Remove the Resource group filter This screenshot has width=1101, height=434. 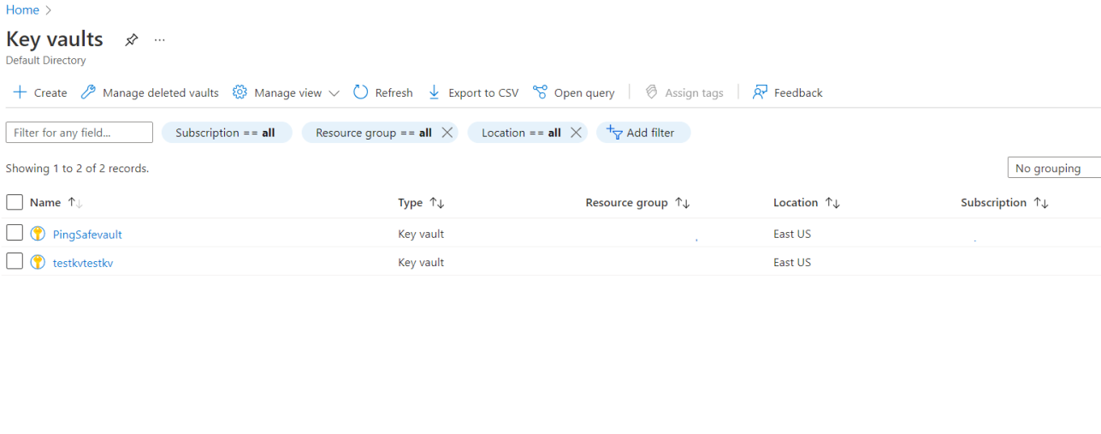[447, 133]
